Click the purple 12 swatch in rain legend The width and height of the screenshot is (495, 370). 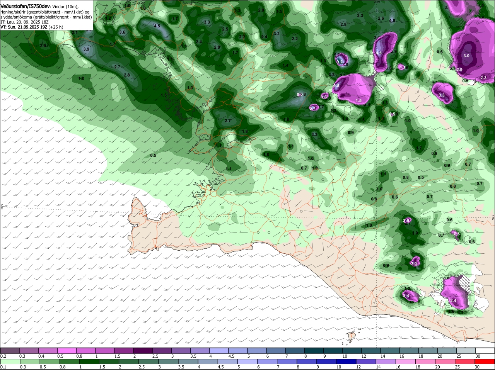pos(367,361)
